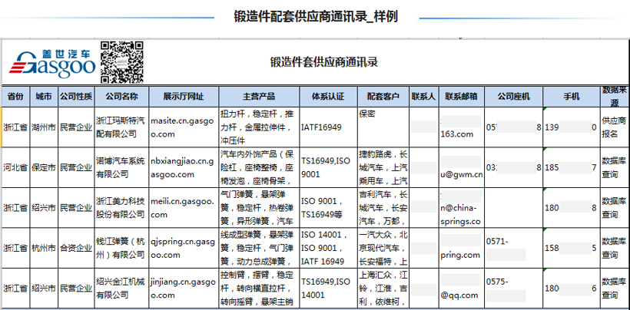Select the ISO 14001, ISO 9001, IATF 16949 cell
The width and height of the screenshot is (630, 310).
328,248
